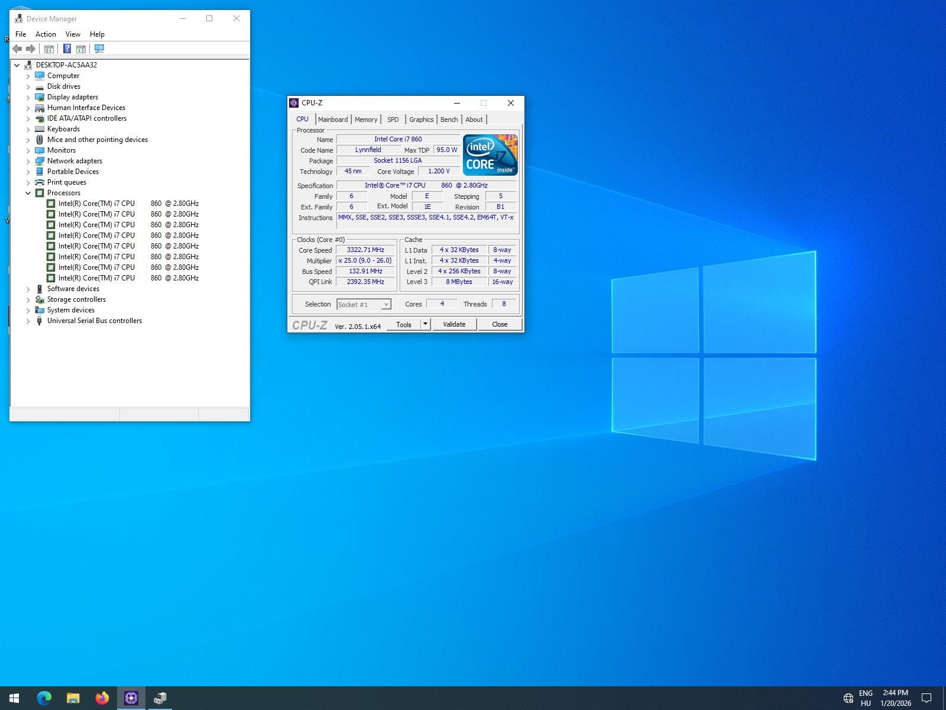Screen dimensions: 946x710
Task: Open Firefox from the taskbar
Action: tap(102, 698)
